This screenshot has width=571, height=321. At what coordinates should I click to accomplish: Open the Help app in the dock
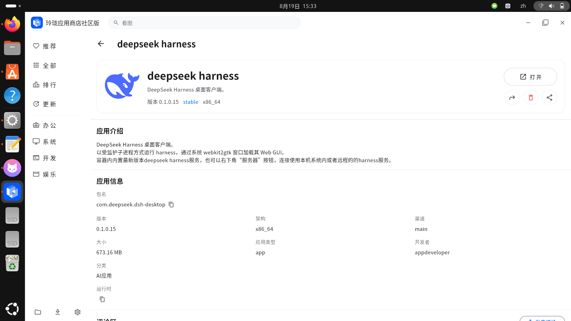12,95
